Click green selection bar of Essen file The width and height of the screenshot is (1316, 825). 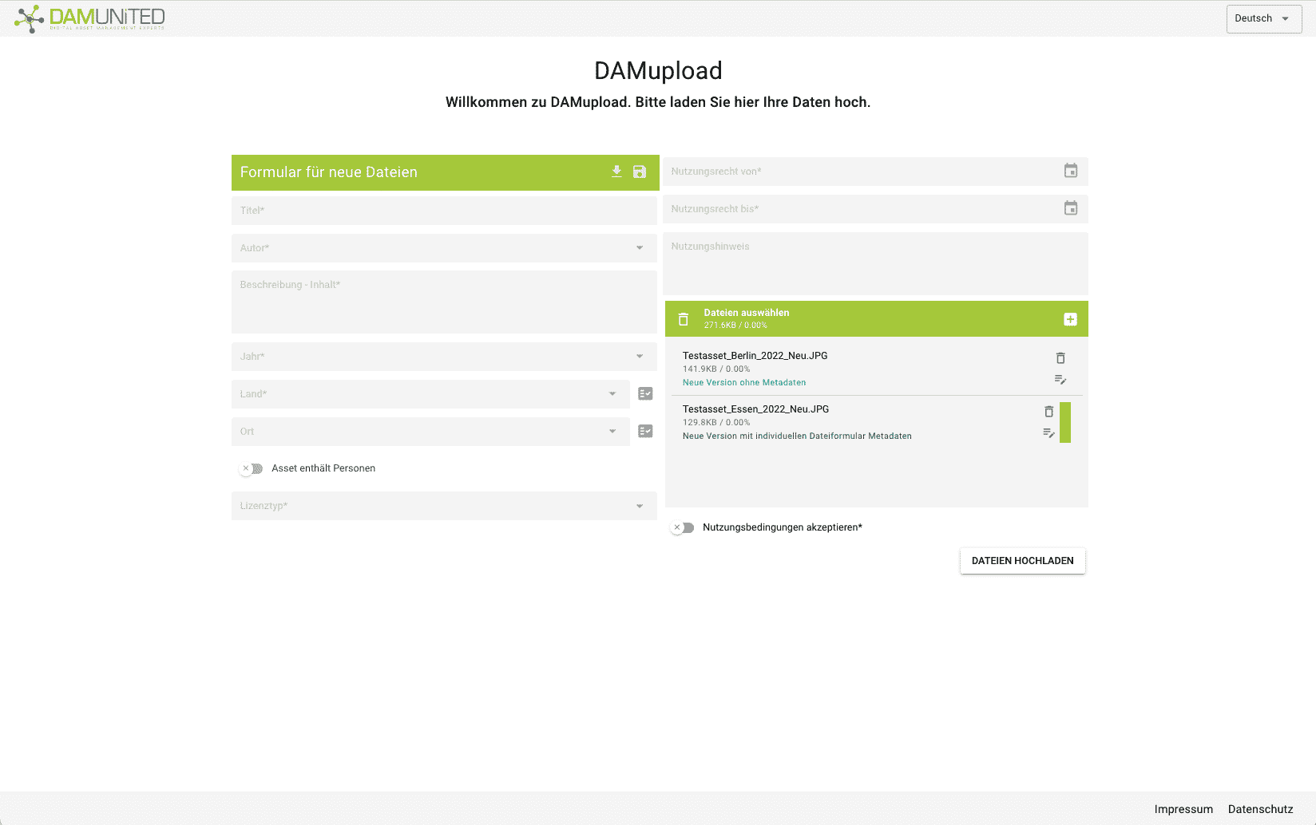pyautogui.click(x=1064, y=422)
